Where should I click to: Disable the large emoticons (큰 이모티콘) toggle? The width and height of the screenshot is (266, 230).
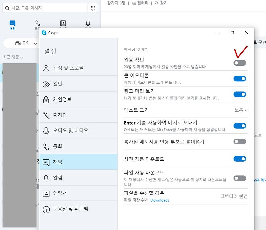tap(240, 79)
